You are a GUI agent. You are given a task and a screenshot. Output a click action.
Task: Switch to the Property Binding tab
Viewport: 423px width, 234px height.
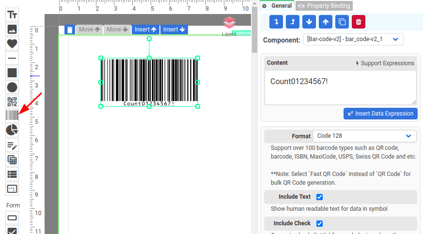(x=324, y=6)
